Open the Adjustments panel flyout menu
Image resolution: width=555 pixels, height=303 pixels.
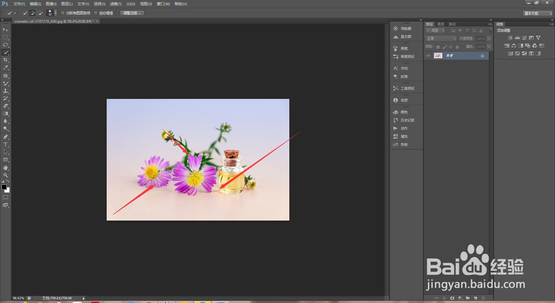coord(551,24)
